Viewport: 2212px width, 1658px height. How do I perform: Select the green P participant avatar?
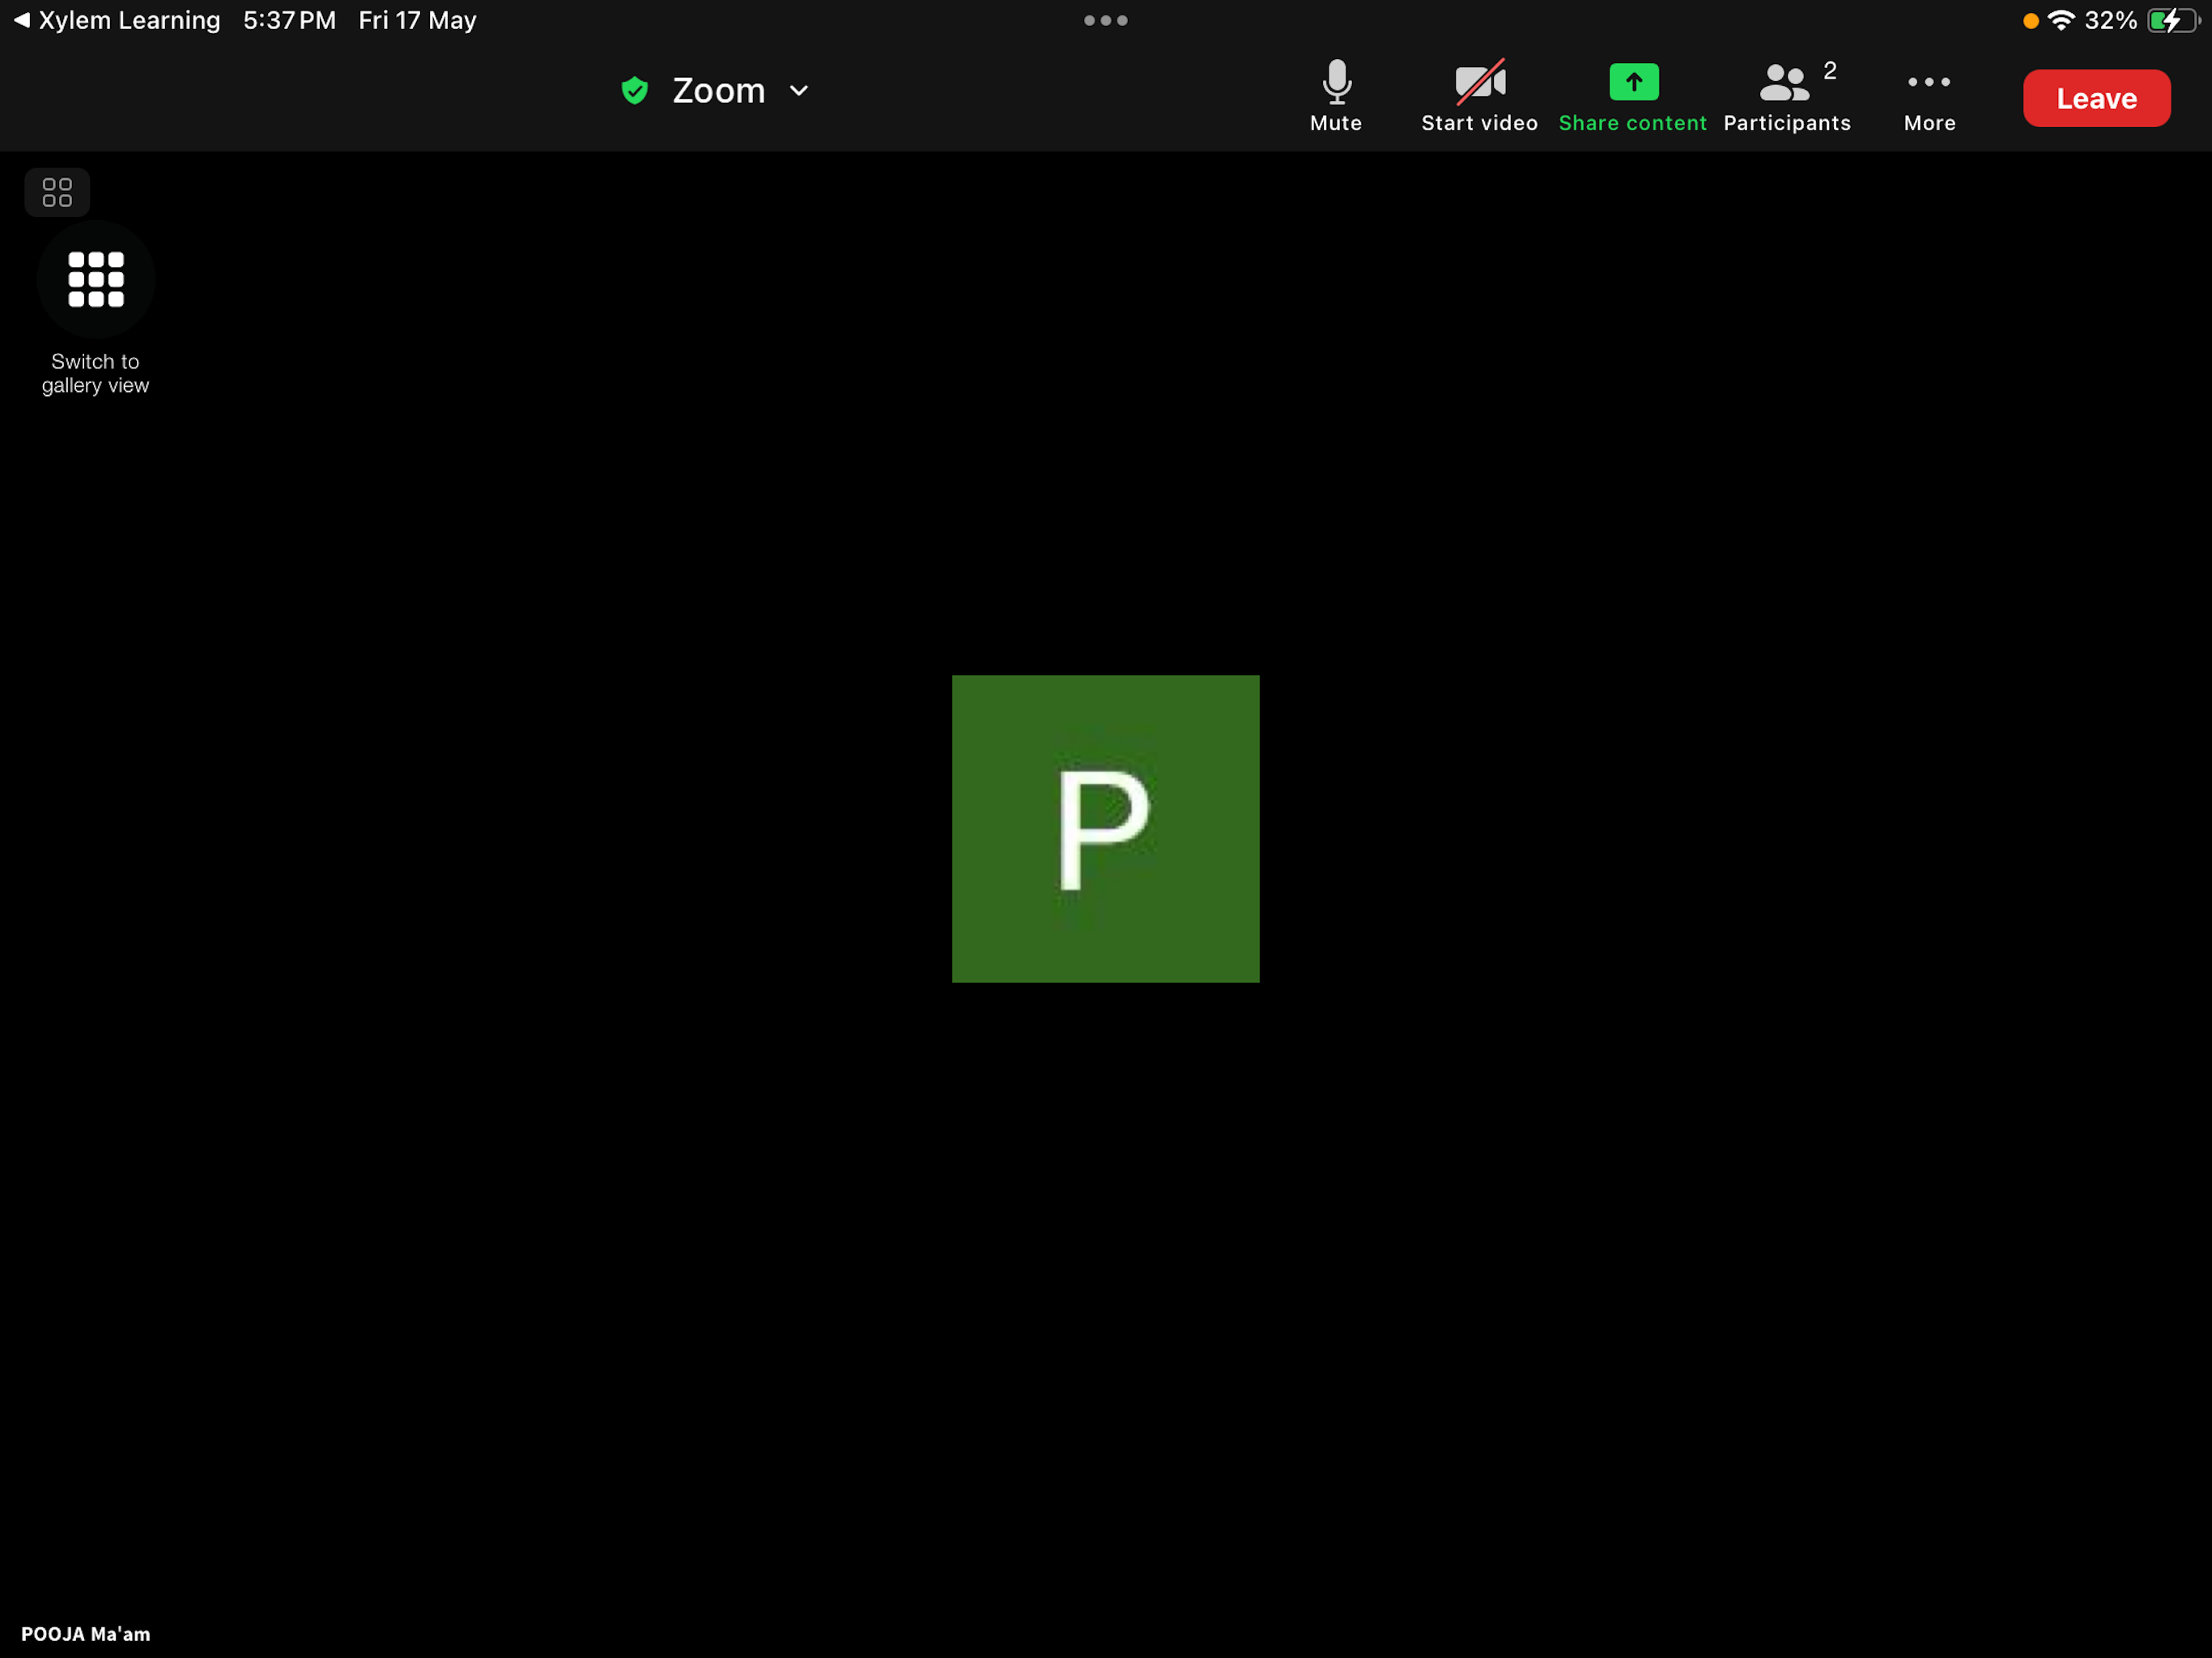[x=1105, y=828]
